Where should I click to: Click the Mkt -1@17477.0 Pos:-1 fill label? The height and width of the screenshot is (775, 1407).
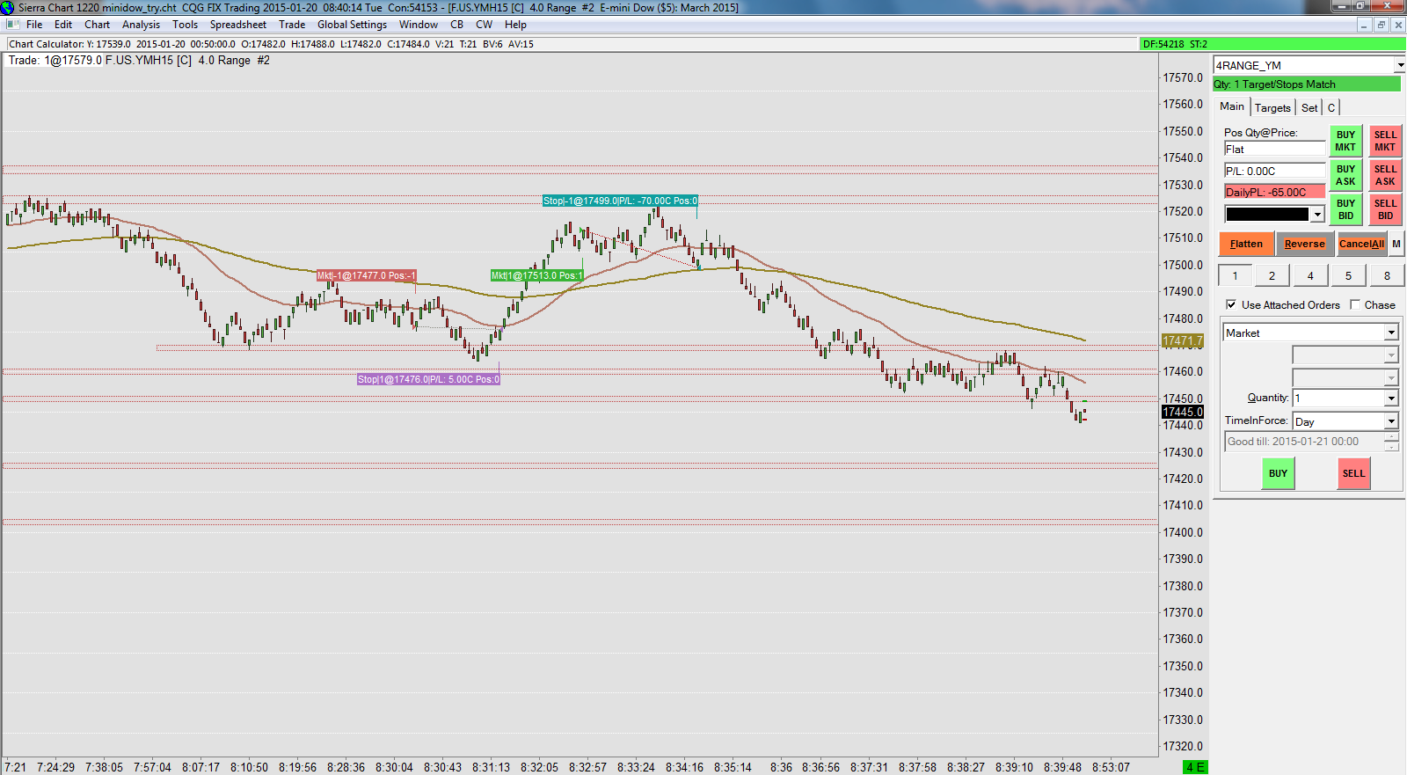coord(366,275)
